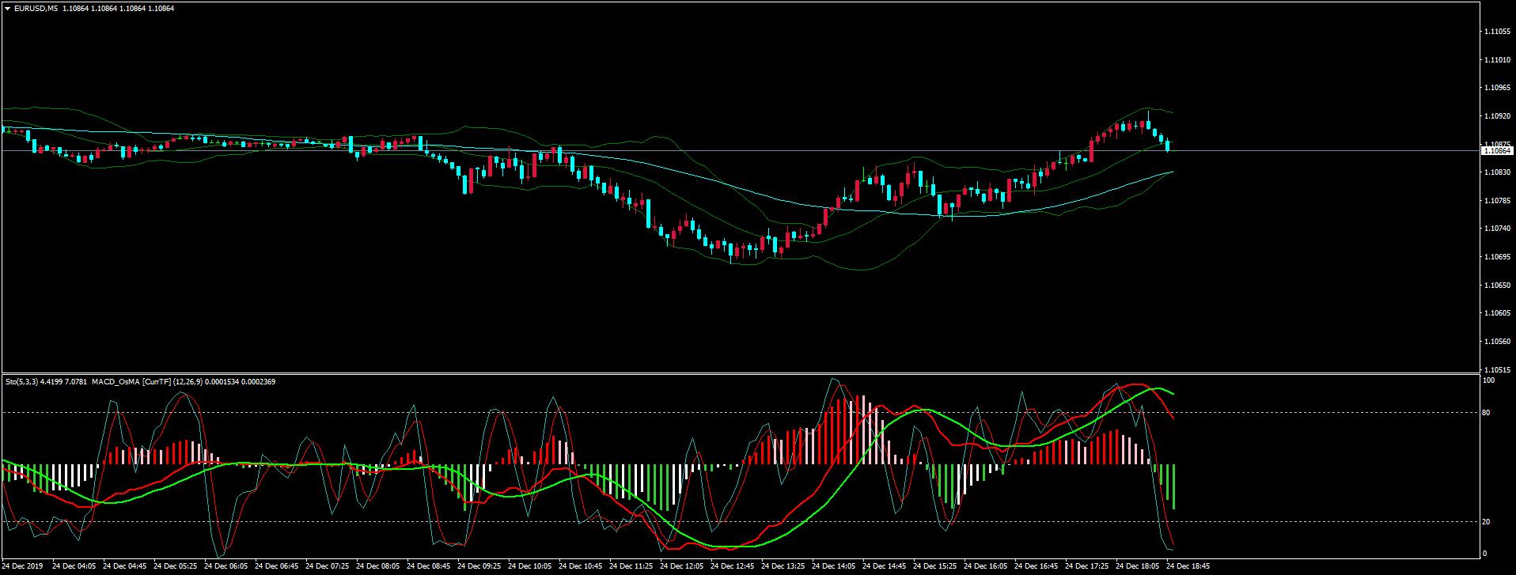Click the 1.11055 price axis label
1516x575 pixels.
pos(1498,32)
